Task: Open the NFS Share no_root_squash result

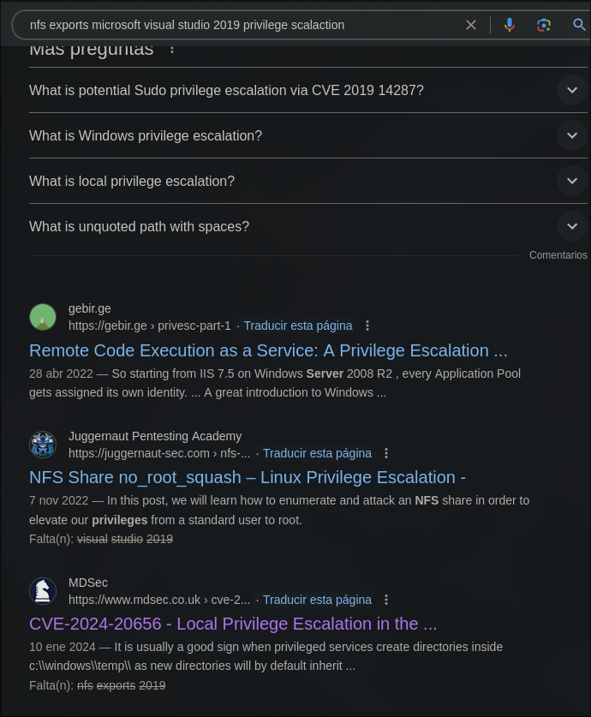Action: click(x=248, y=477)
